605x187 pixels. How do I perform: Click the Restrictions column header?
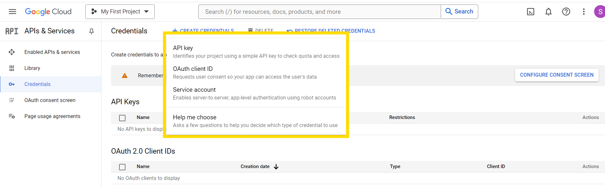coord(402,117)
